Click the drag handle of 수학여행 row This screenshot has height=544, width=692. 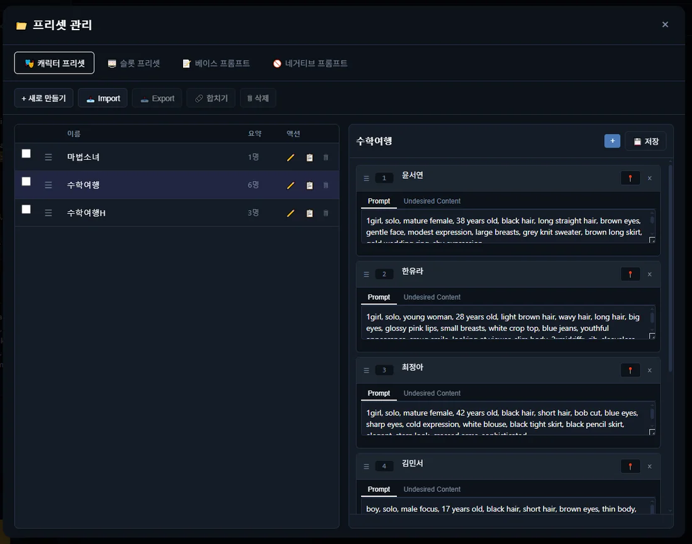[x=48, y=186]
